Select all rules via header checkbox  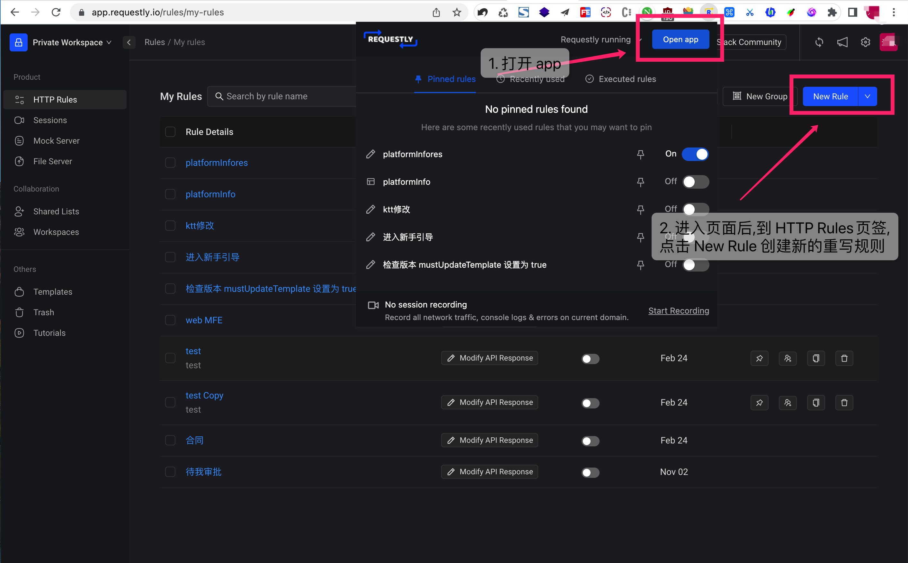[170, 132]
